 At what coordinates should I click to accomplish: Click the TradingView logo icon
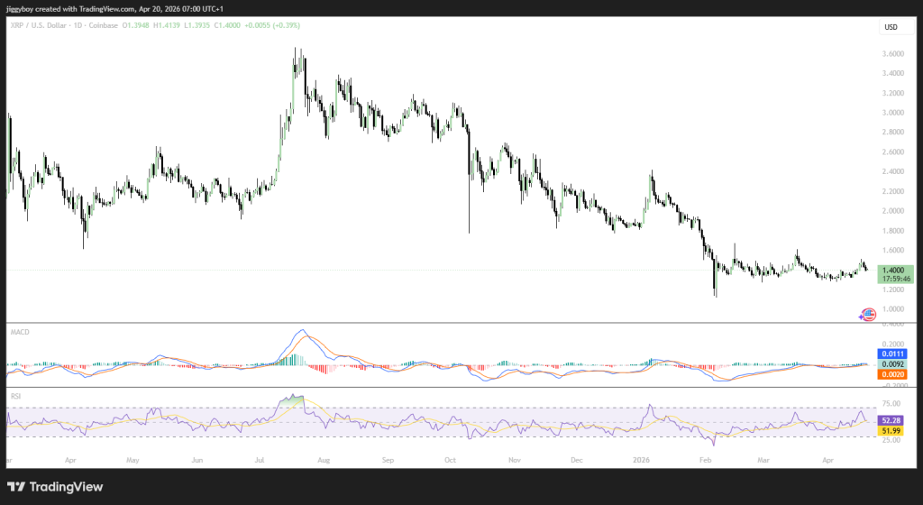click(18, 487)
